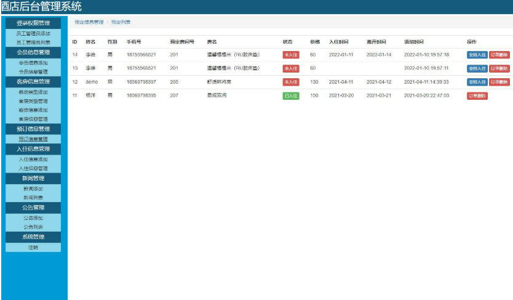513x300 pixels.
Task: Open 公告添加 in the sidebar
Action: (33, 218)
